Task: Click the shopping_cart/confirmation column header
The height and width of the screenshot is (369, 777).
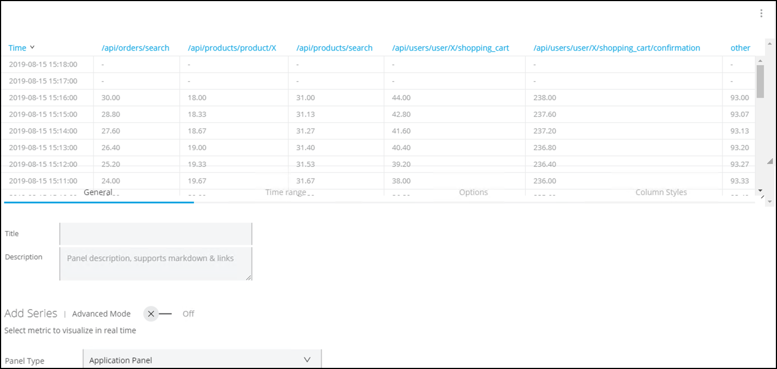Action: (x=617, y=48)
